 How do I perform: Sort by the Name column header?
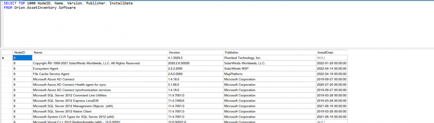coord(100,52)
